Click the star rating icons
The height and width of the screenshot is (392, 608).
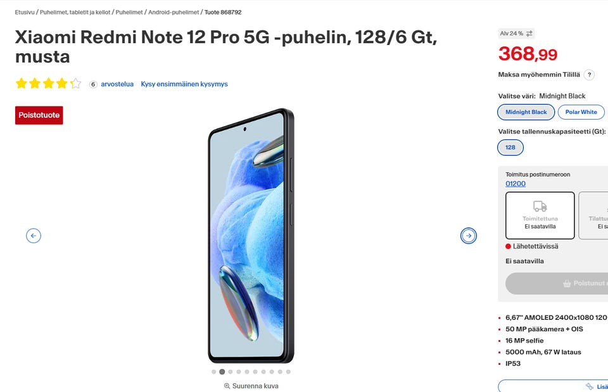[49, 84]
